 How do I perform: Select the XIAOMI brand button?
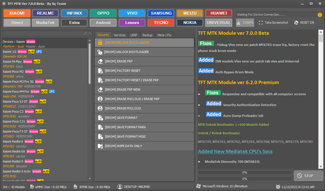tap(17, 13)
